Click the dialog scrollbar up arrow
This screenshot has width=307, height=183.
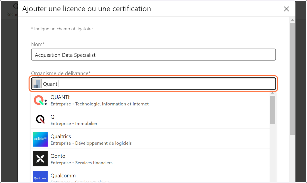(292, 20)
